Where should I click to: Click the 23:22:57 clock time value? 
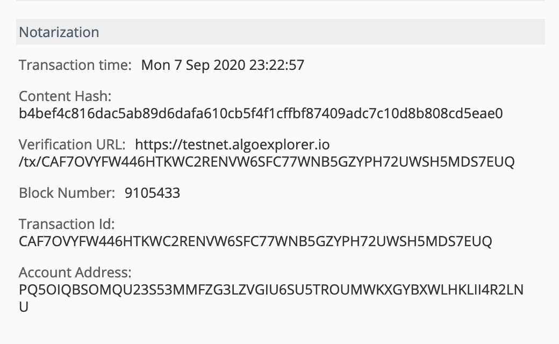coord(277,65)
